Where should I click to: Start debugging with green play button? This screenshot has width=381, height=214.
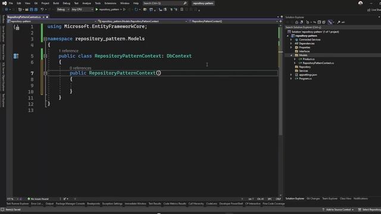[x=96, y=10]
